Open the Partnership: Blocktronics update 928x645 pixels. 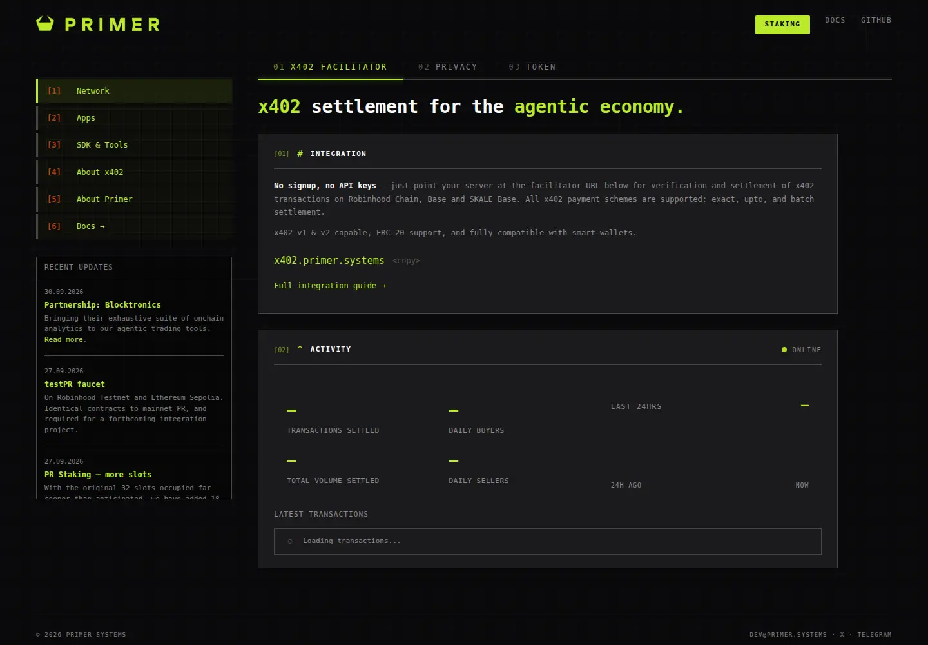point(102,305)
